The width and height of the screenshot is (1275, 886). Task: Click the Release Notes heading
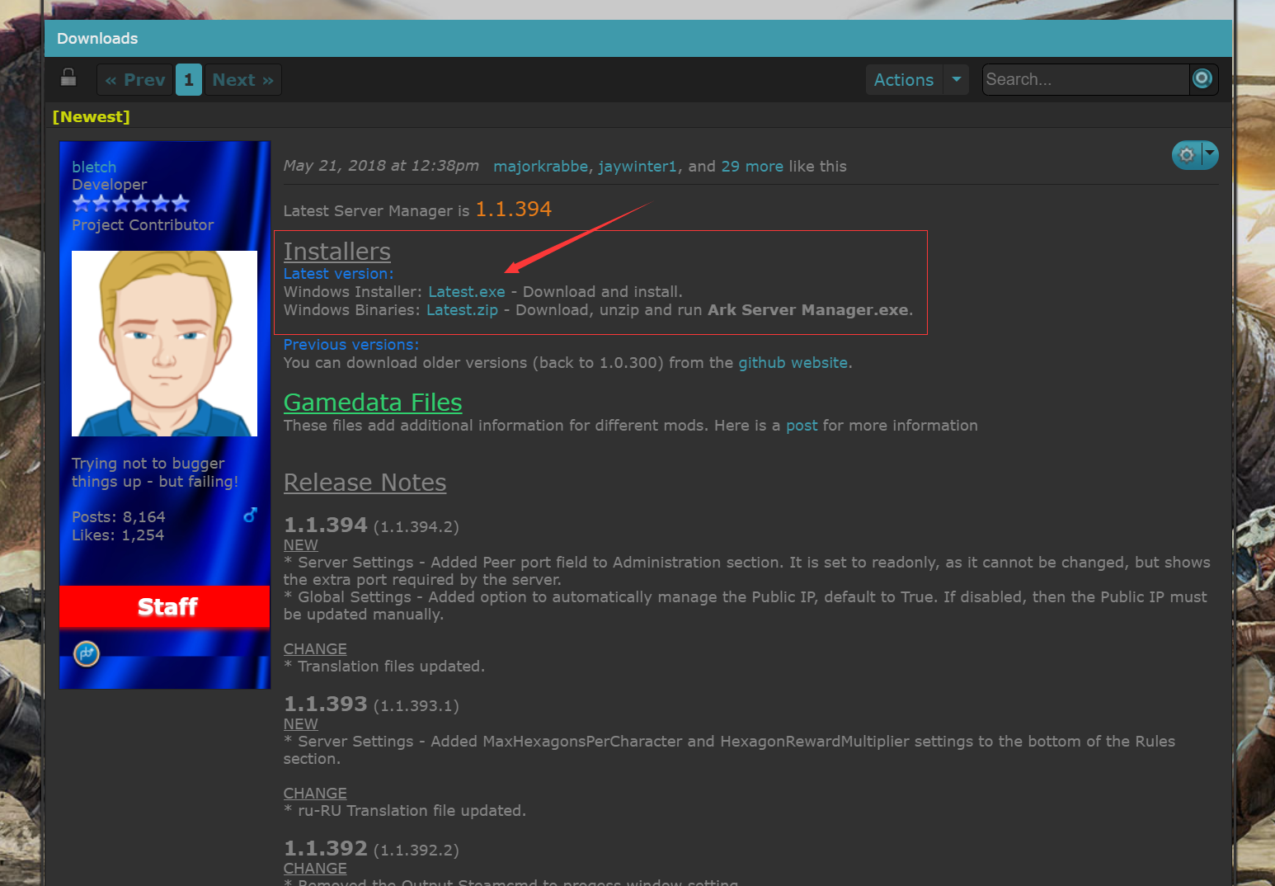tap(365, 482)
